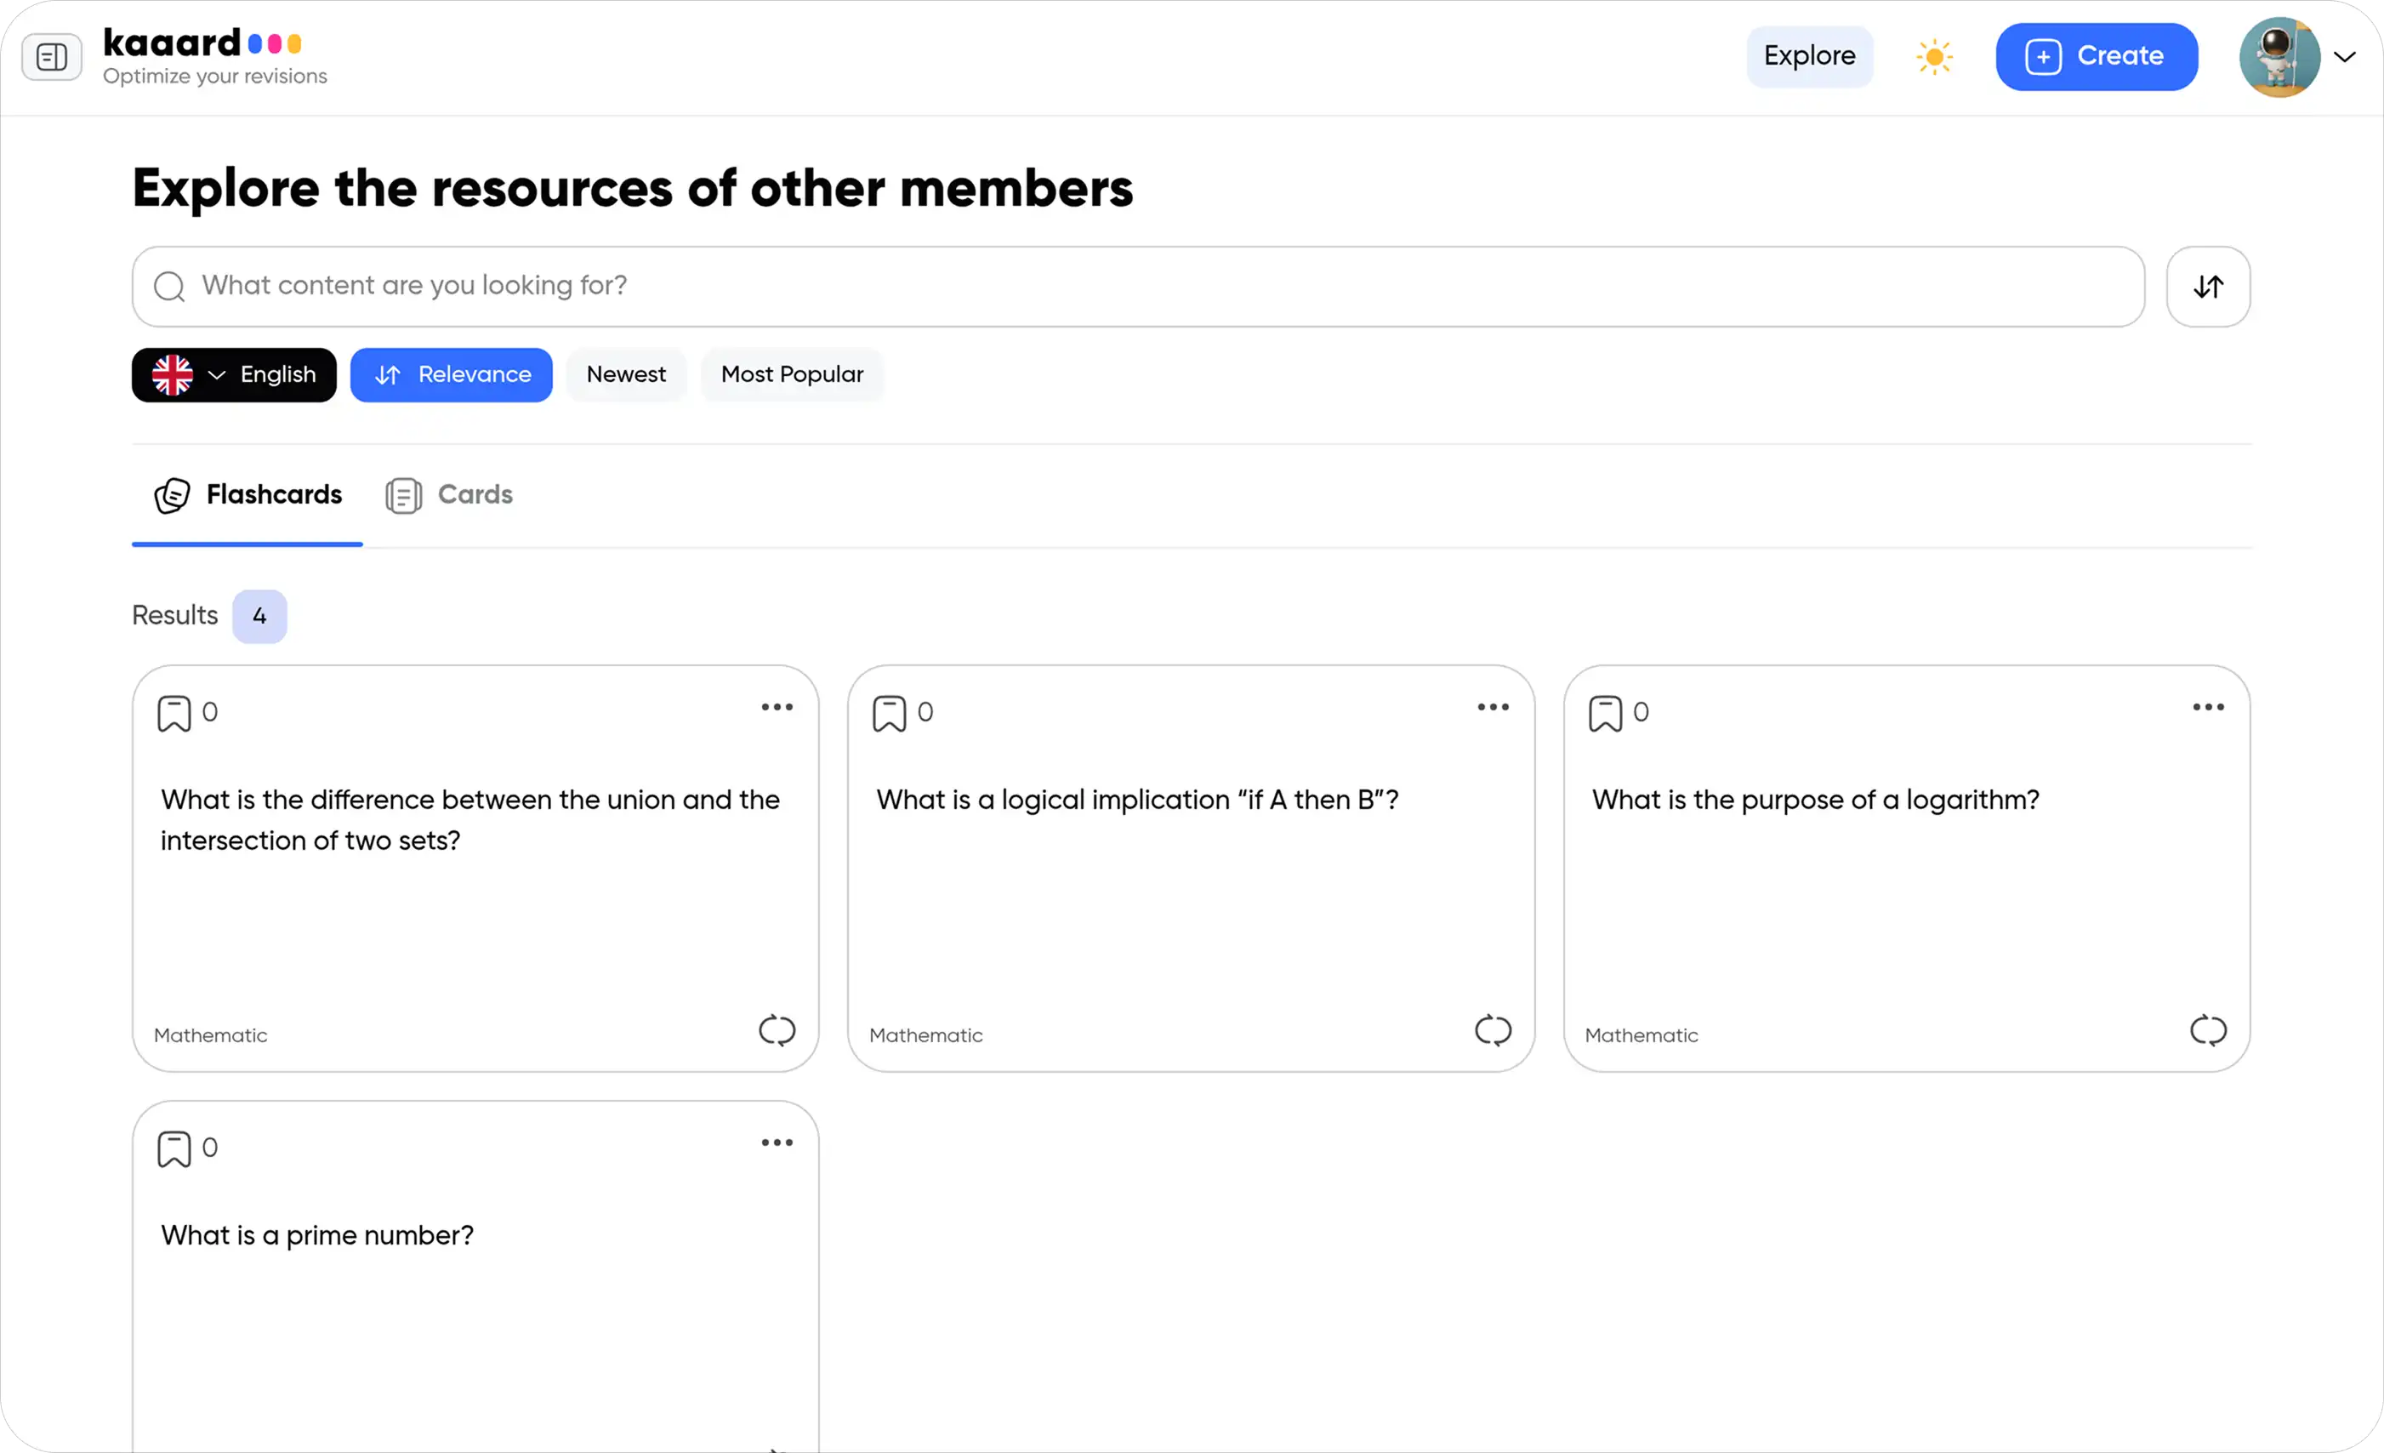Click the page heading about other members' resources

tap(633, 189)
